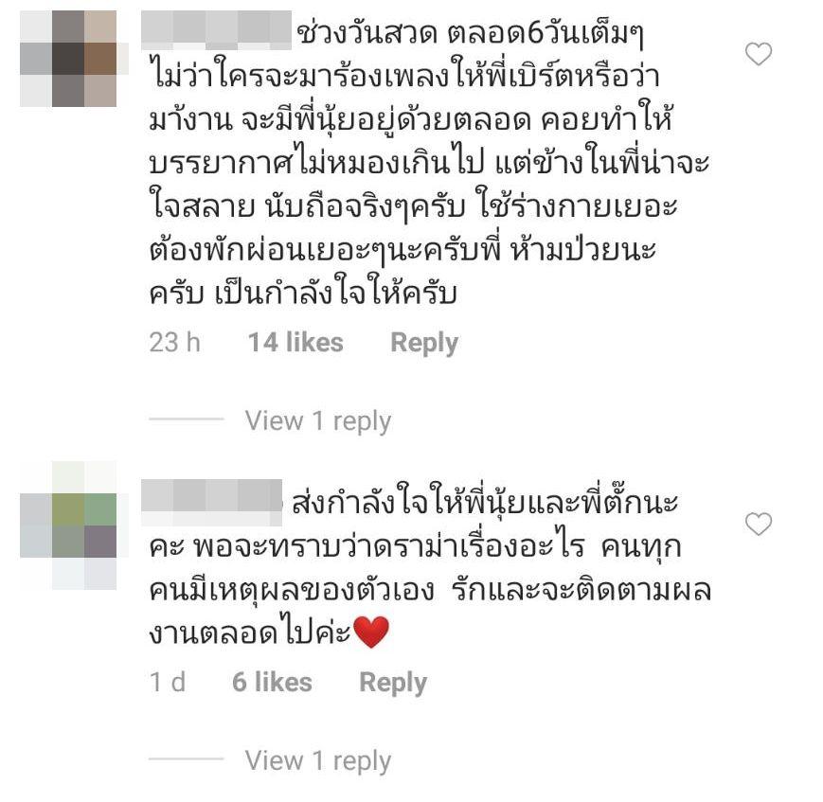
Task: Click the 1 d timestamp
Action: click(x=168, y=682)
